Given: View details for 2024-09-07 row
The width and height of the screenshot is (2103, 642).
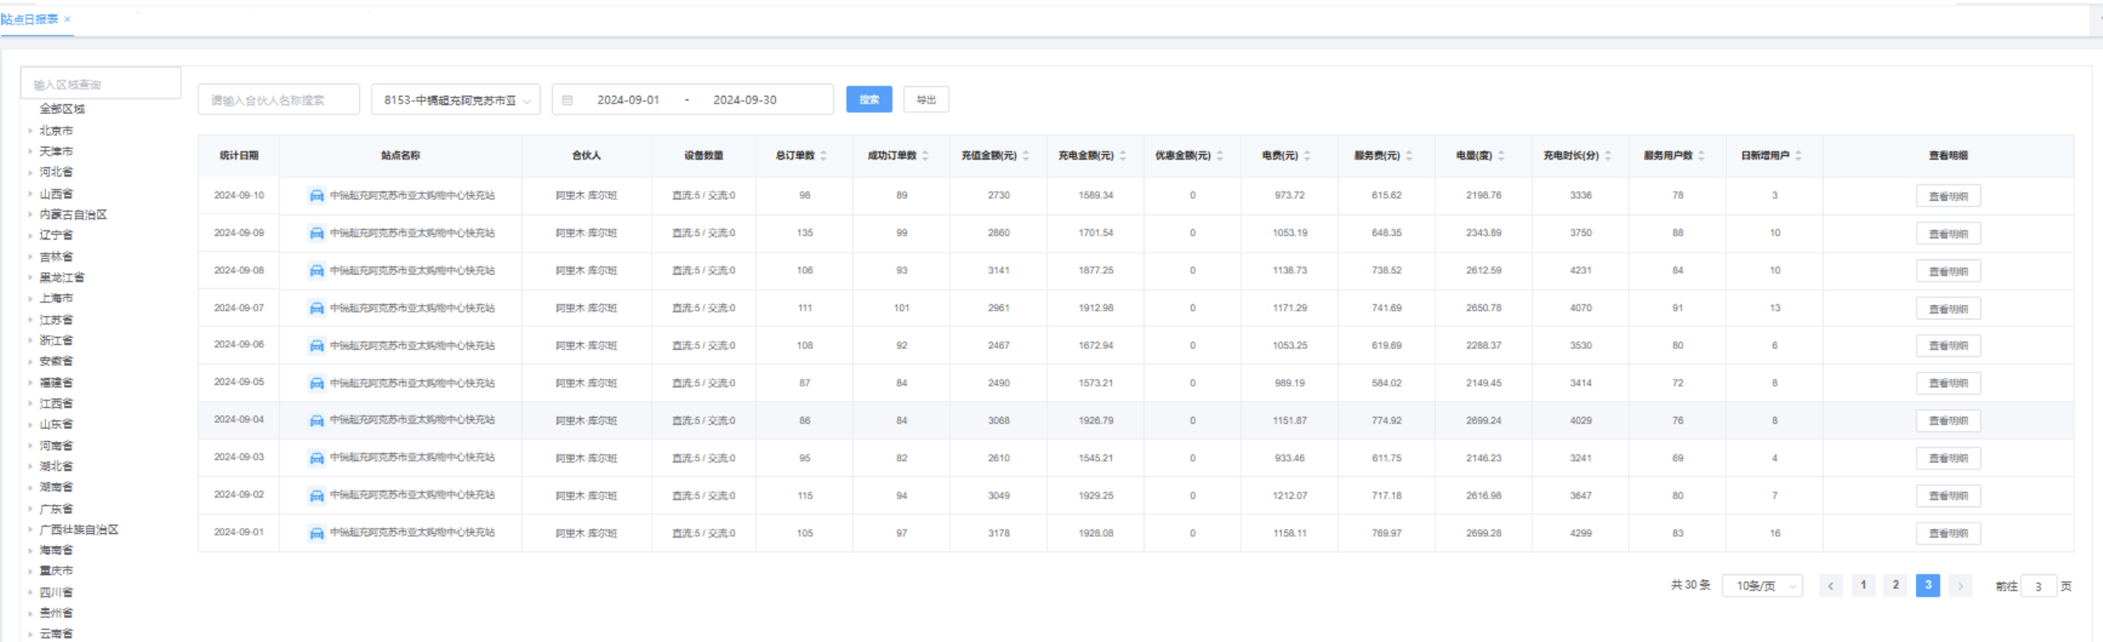Looking at the screenshot, I should (1948, 309).
